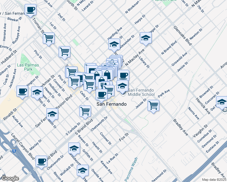This screenshot has width=227, height=182.
Task: Select the San Fernando Middle School graduation cap marker
Action: coord(122,86)
